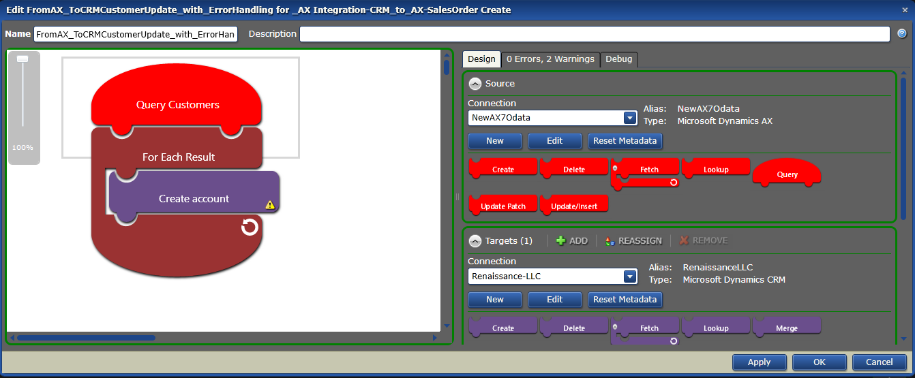Viewport: 915px width, 378px height.
Task: Choose the purple Lookup block in Targets
Action: [716, 327]
